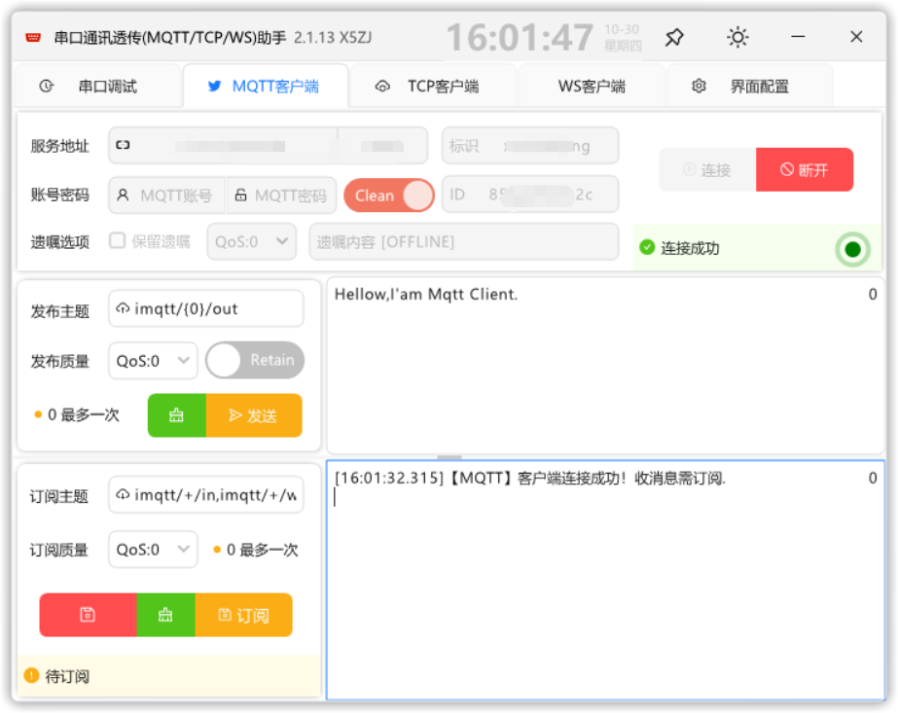The height and width of the screenshot is (713, 898).
Task: Click the 服务地址 input field
Action: tap(268, 146)
